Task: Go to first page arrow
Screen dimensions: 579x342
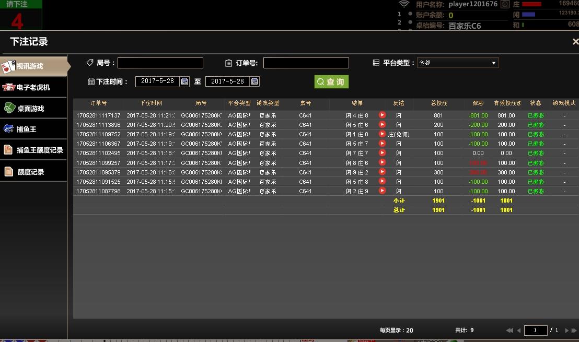Action: (509, 330)
